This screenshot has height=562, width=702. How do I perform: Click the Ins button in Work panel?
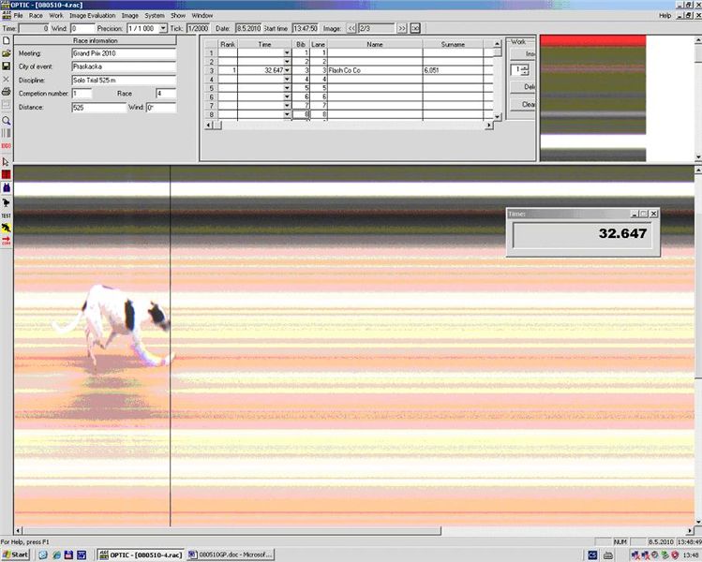coord(523,53)
